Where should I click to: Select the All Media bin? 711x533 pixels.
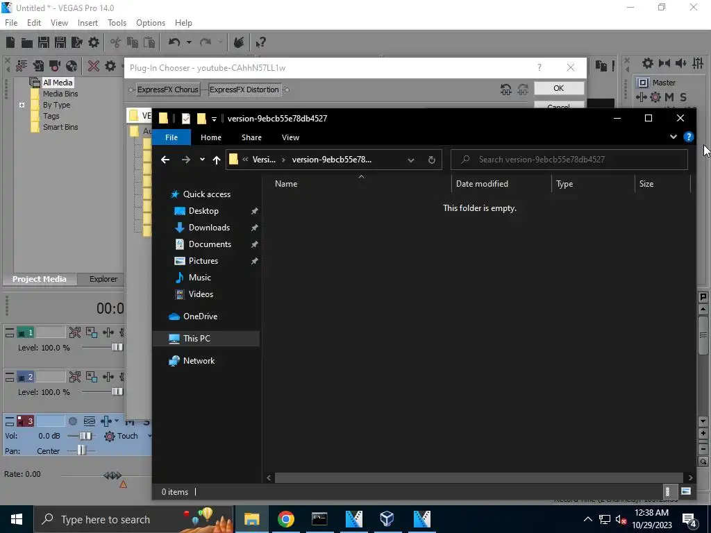click(x=58, y=83)
